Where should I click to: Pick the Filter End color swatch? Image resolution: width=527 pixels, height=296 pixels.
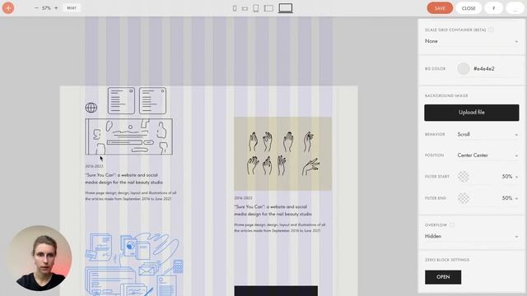(x=463, y=198)
